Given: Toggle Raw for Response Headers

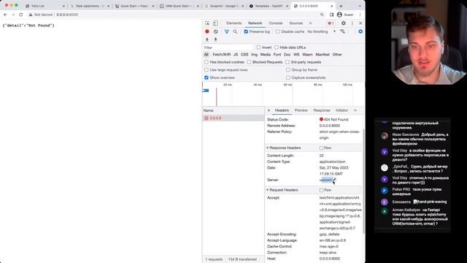Looking at the screenshot, I should click(x=321, y=148).
